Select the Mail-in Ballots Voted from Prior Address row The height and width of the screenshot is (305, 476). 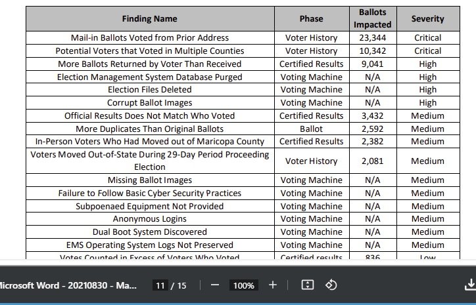150,38
